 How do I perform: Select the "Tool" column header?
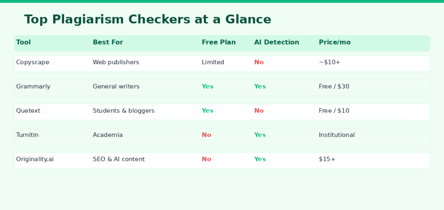tap(23, 43)
